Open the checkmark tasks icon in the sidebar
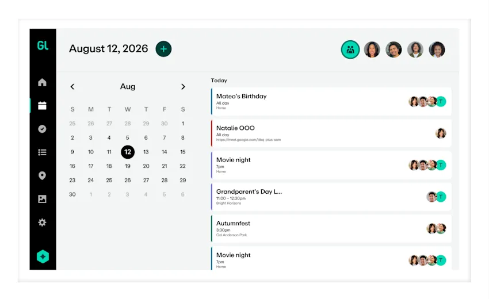Viewport: 489px width, 299px height. coord(42,129)
